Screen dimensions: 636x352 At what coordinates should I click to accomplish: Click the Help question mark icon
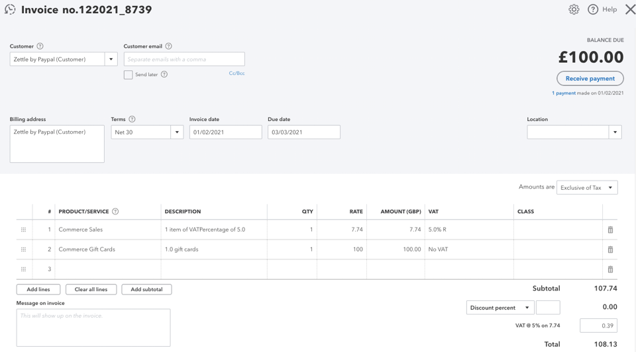[x=592, y=9]
